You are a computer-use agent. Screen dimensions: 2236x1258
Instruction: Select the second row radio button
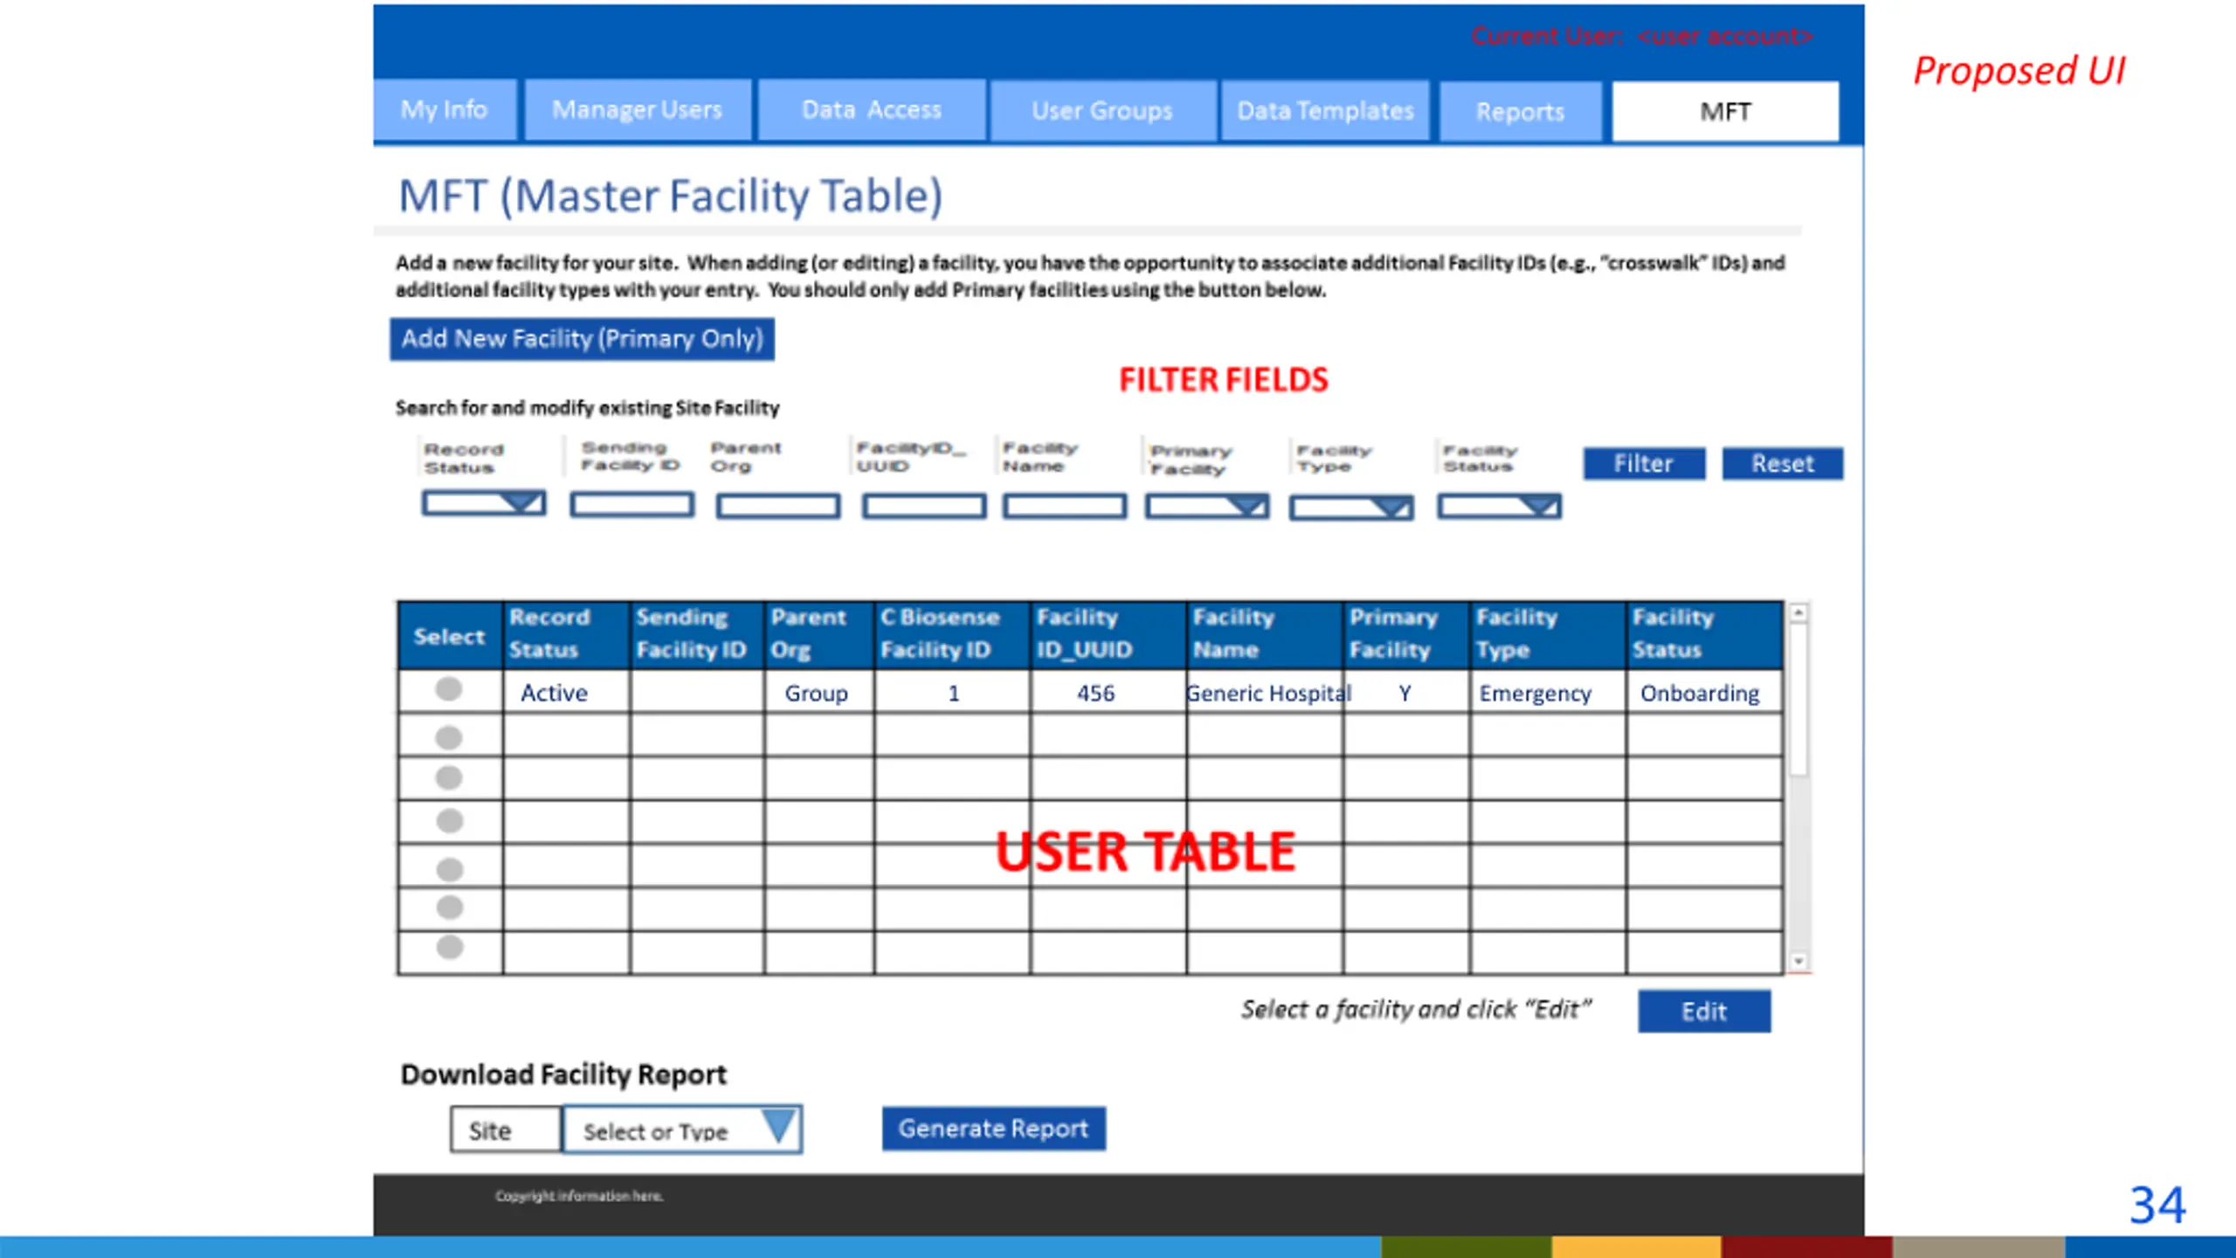448,738
